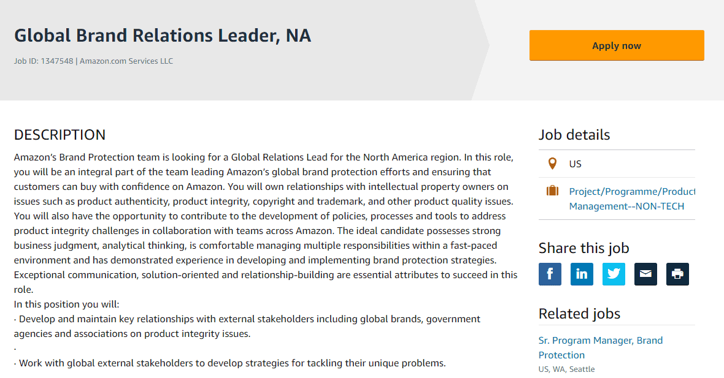This screenshot has width=724, height=378.
Task: Click the Job details heading
Action: tap(574, 135)
